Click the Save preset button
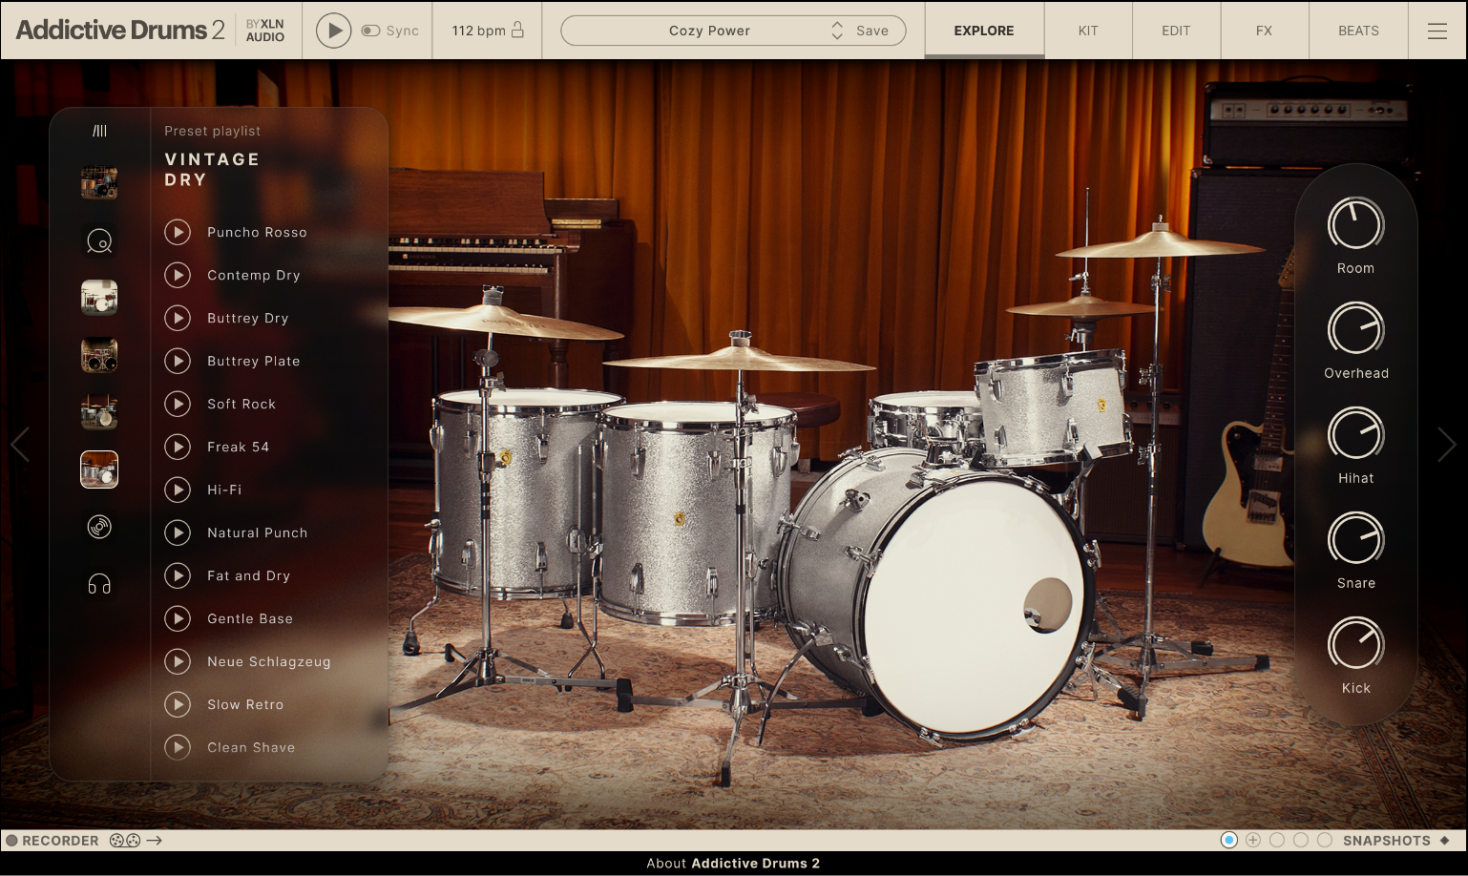The image size is (1468, 876). 872,31
